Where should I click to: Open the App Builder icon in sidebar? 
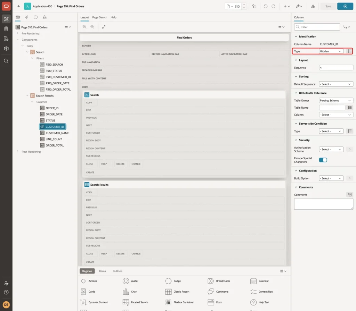coord(6,19)
